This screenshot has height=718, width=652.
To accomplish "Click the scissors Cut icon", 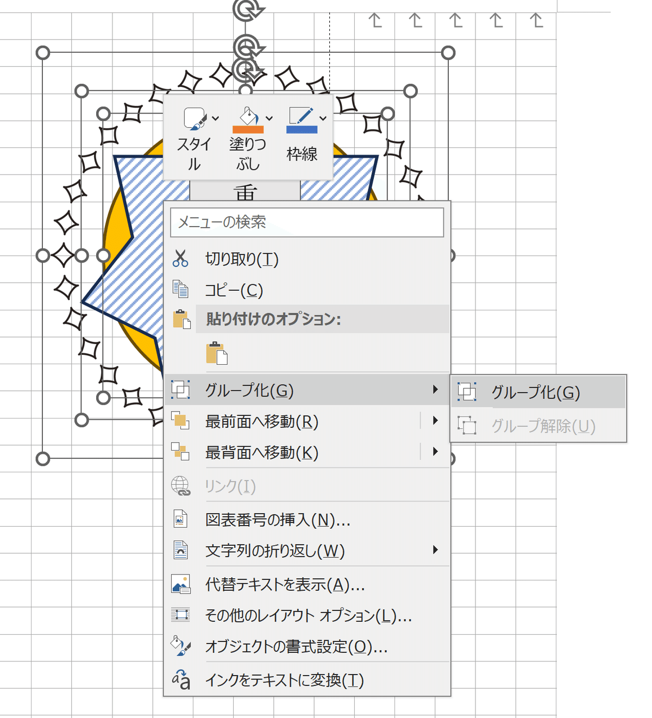I will click(180, 259).
